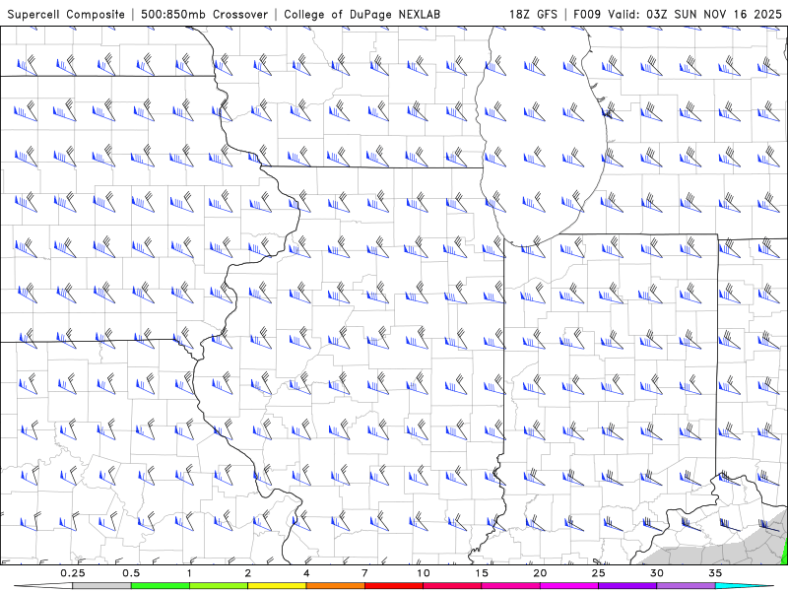Image resolution: width=788 pixels, height=591 pixels.
Task: Click 'College of DuPage NEXLAB' text
Action: pyautogui.click(x=361, y=15)
